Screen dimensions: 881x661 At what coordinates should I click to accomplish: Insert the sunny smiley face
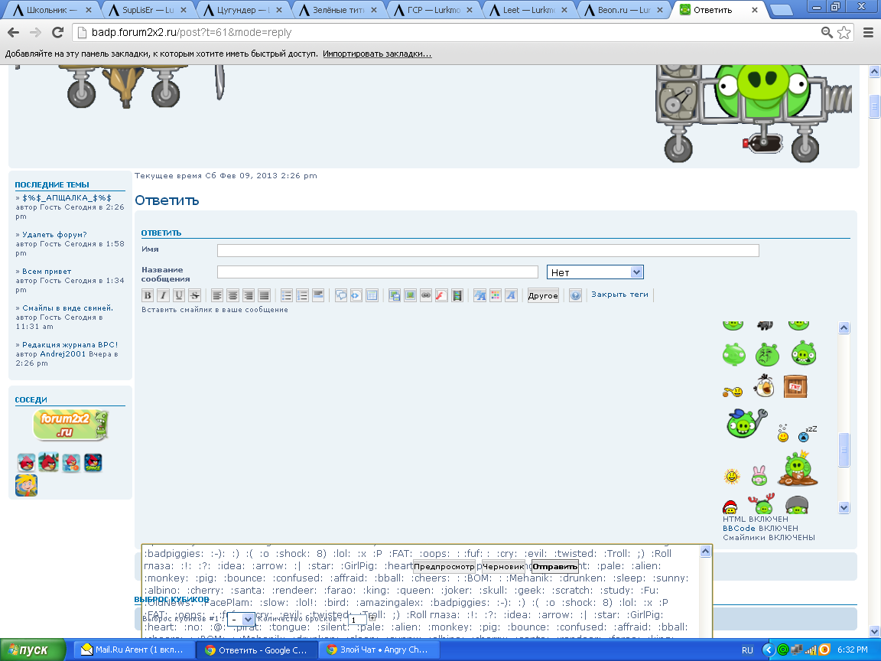pos(732,477)
